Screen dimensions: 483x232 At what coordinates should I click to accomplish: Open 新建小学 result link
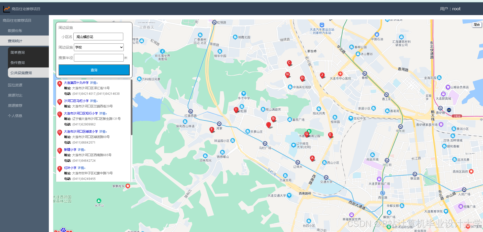pyautogui.click(x=70, y=150)
